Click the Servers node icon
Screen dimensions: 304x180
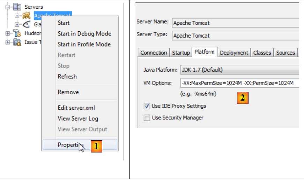[17, 7]
